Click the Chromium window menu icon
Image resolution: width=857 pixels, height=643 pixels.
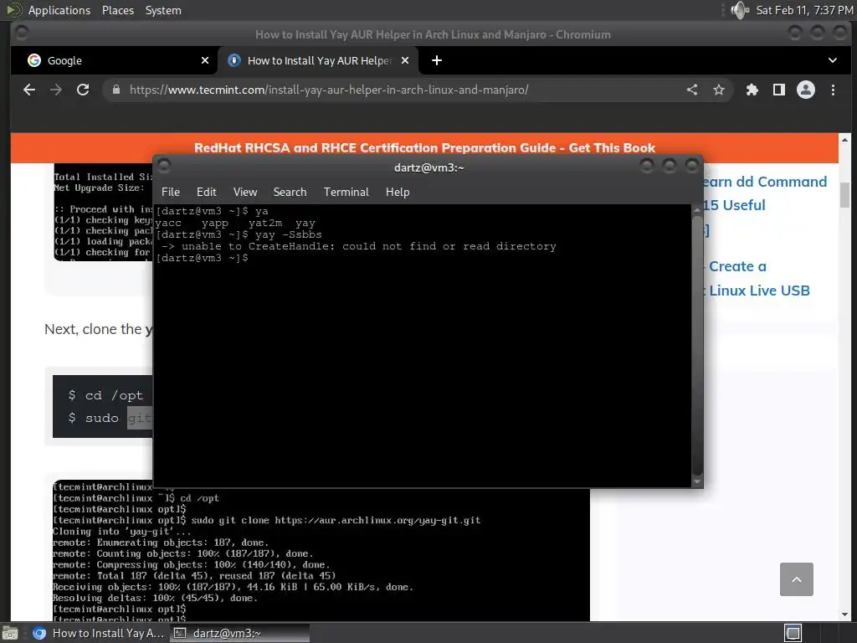tap(22, 33)
